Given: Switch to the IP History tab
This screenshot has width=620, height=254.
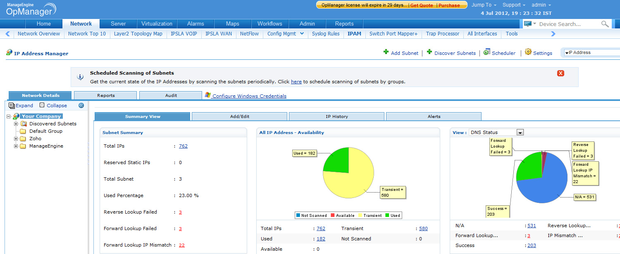Looking at the screenshot, I should coord(336,117).
